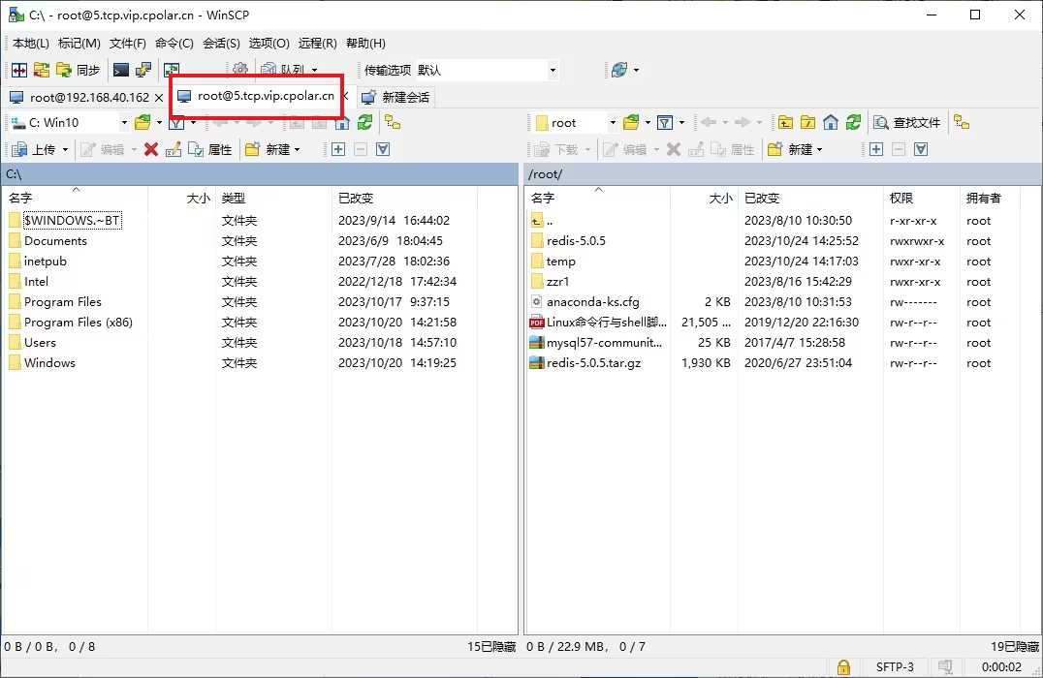Sort remote panel by 拥有者 column
This screenshot has width=1043, height=678.
(x=983, y=199)
